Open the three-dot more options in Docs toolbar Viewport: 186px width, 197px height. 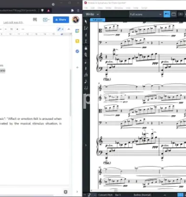click(x=23, y=29)
